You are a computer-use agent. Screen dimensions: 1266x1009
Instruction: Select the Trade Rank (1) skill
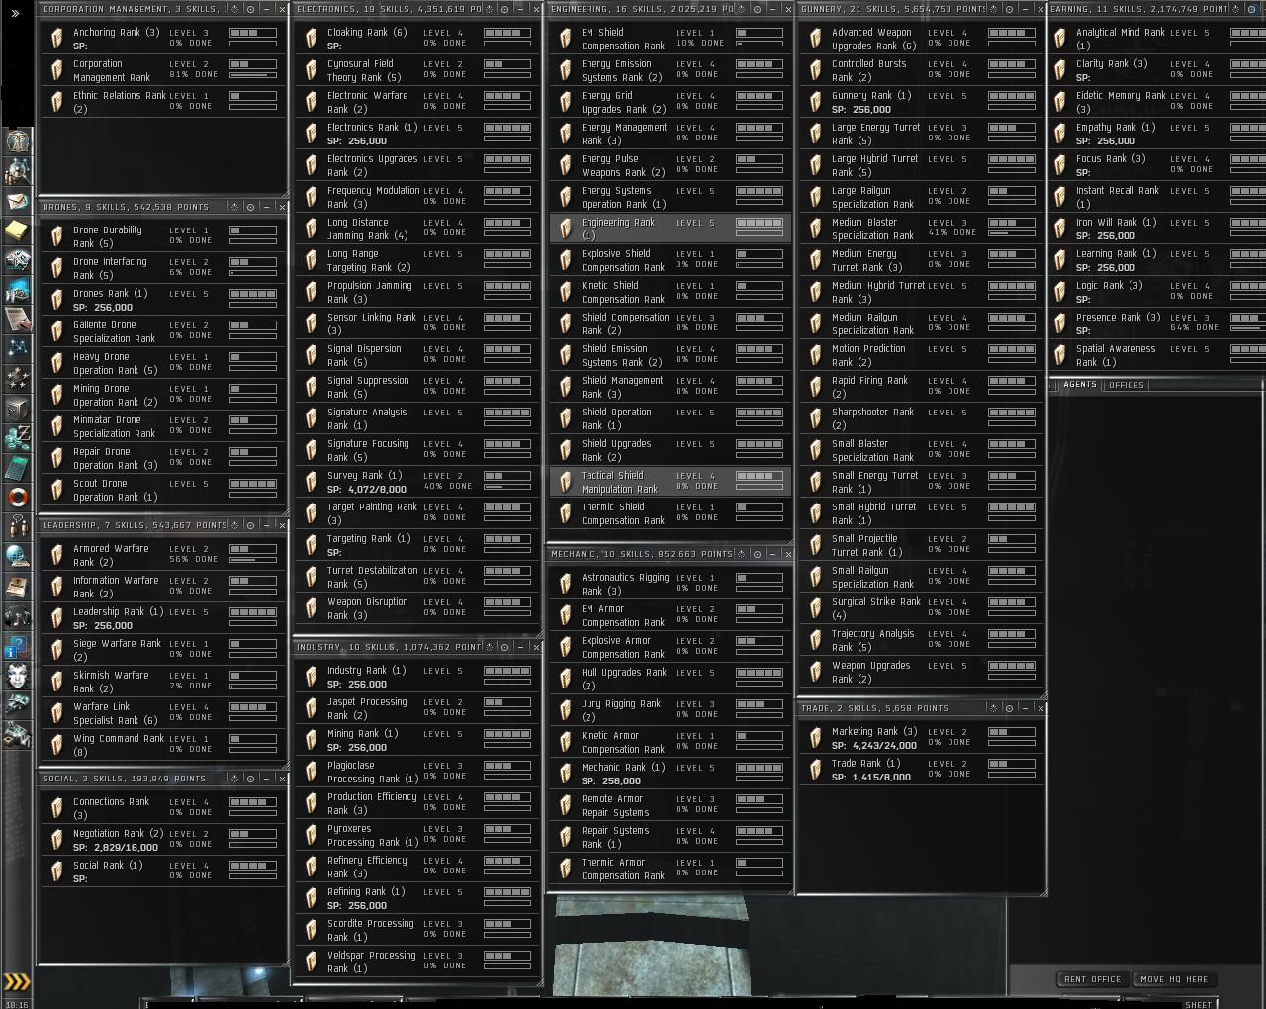pos(921,770)
